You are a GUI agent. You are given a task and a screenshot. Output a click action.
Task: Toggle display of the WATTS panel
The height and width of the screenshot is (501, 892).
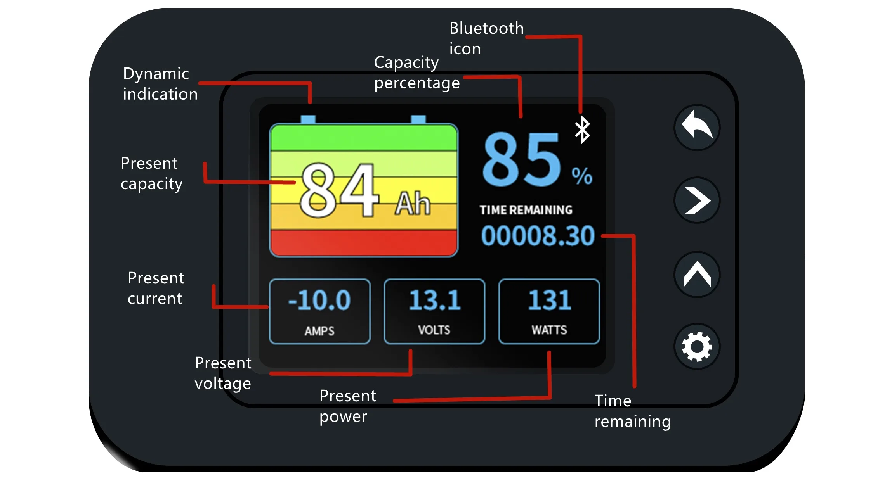click(549, 311)
